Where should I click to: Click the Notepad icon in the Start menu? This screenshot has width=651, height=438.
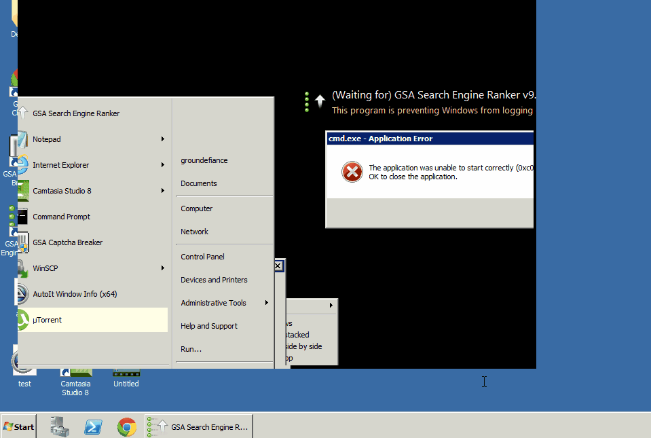pyautogui.click(x=23, y=139)
